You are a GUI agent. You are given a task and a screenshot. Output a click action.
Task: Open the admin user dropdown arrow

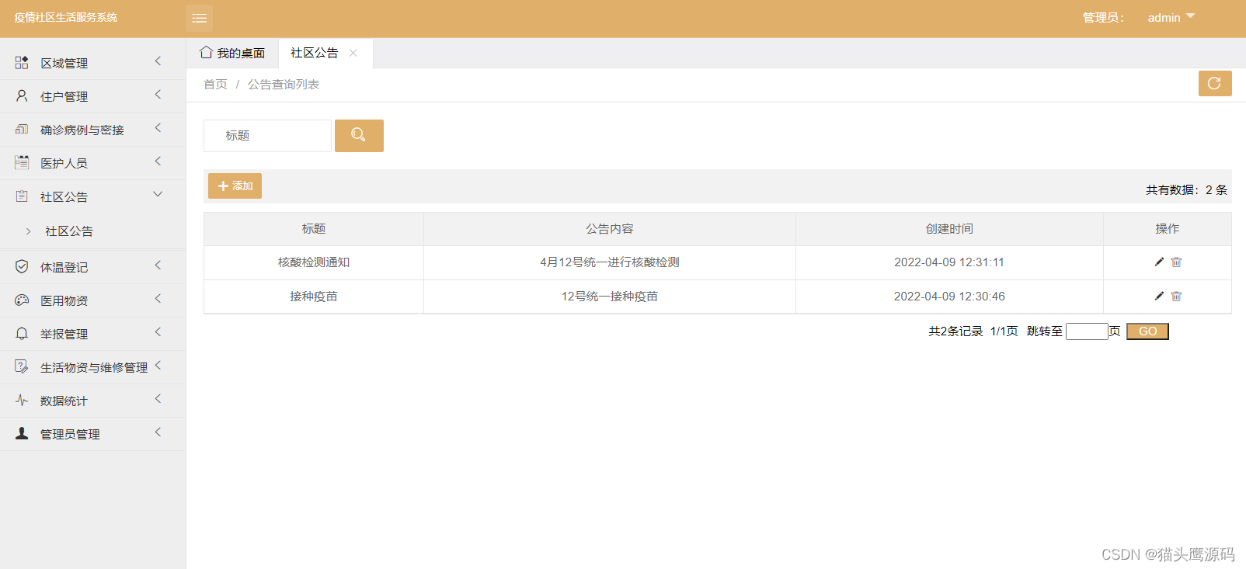[x=1190, y=16]
